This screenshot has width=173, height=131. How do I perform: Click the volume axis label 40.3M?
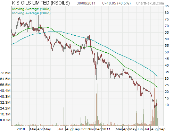pos(5,97)
